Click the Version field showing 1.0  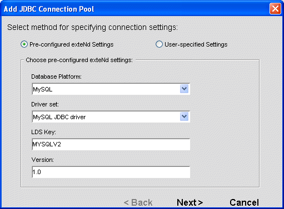(111, 172)
